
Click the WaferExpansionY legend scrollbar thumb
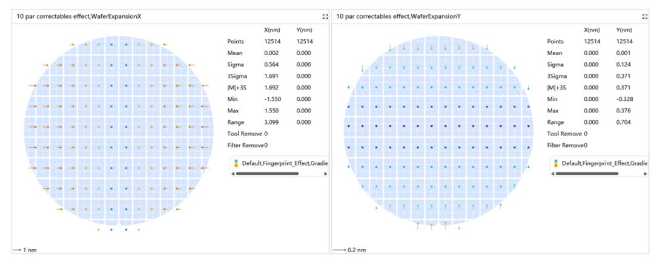click(x=587, y=174)
